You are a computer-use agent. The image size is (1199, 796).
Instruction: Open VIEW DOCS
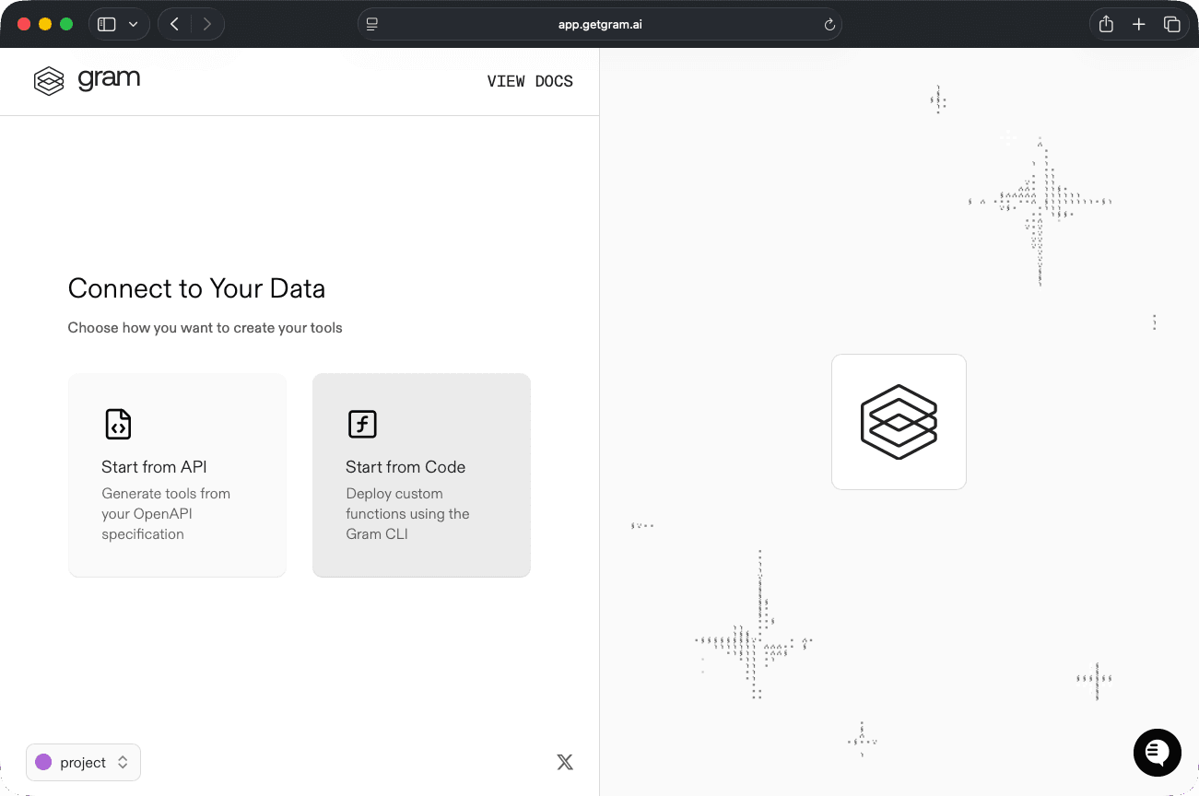coord(530,81)
